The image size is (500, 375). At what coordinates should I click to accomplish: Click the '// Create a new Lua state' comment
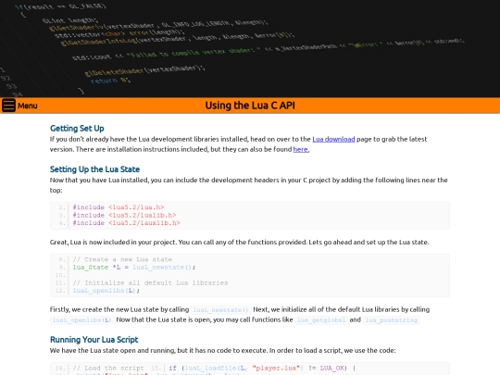(122, 259)
